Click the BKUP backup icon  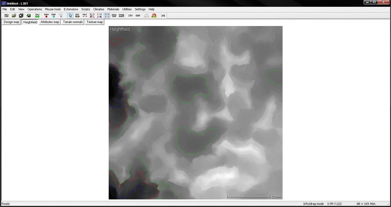(x=54, y=16)
